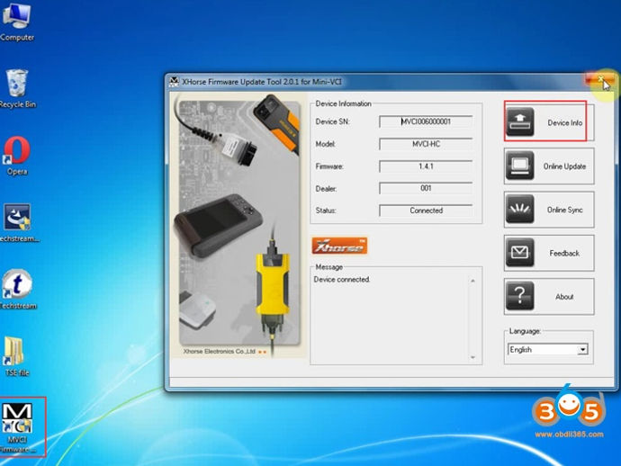Click the Status field showing Connected
The image size is (621, 466).
pos(426,211)
